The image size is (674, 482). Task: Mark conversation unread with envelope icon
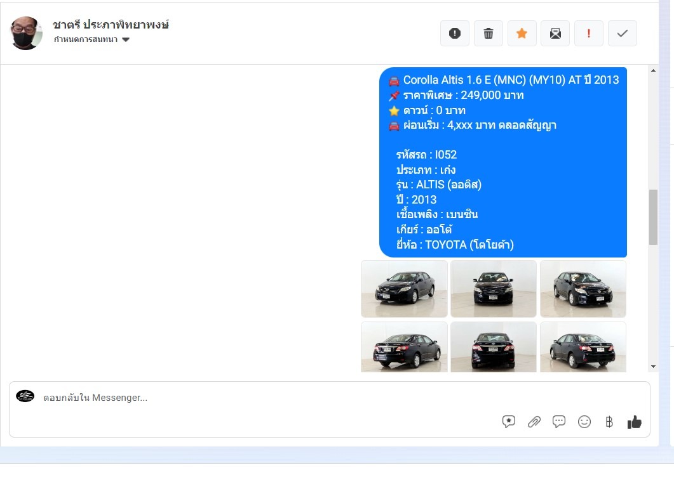(x=555, y=34)
